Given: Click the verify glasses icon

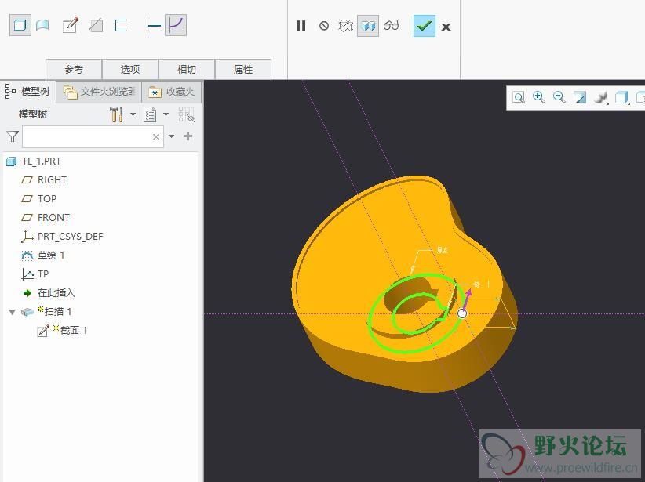Looking at the screenshot, I should tap(391, 26).
